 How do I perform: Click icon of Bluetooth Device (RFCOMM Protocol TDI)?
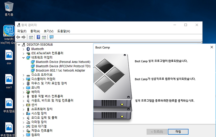click(33, 66)
